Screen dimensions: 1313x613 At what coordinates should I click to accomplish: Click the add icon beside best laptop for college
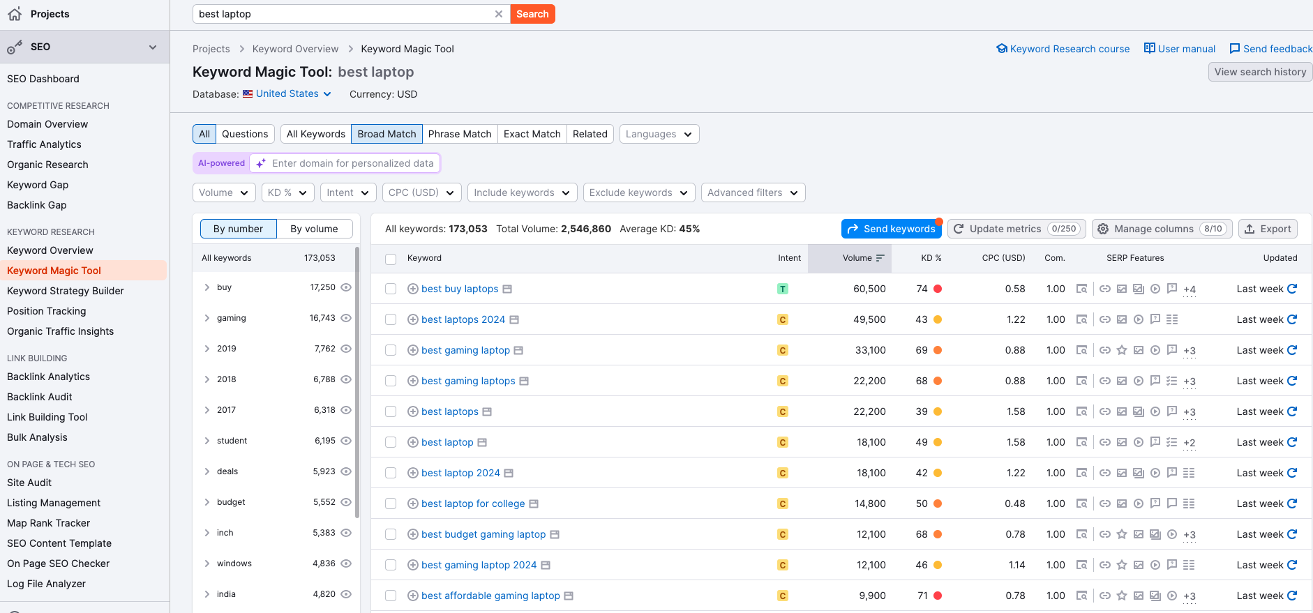pos(413,504)
